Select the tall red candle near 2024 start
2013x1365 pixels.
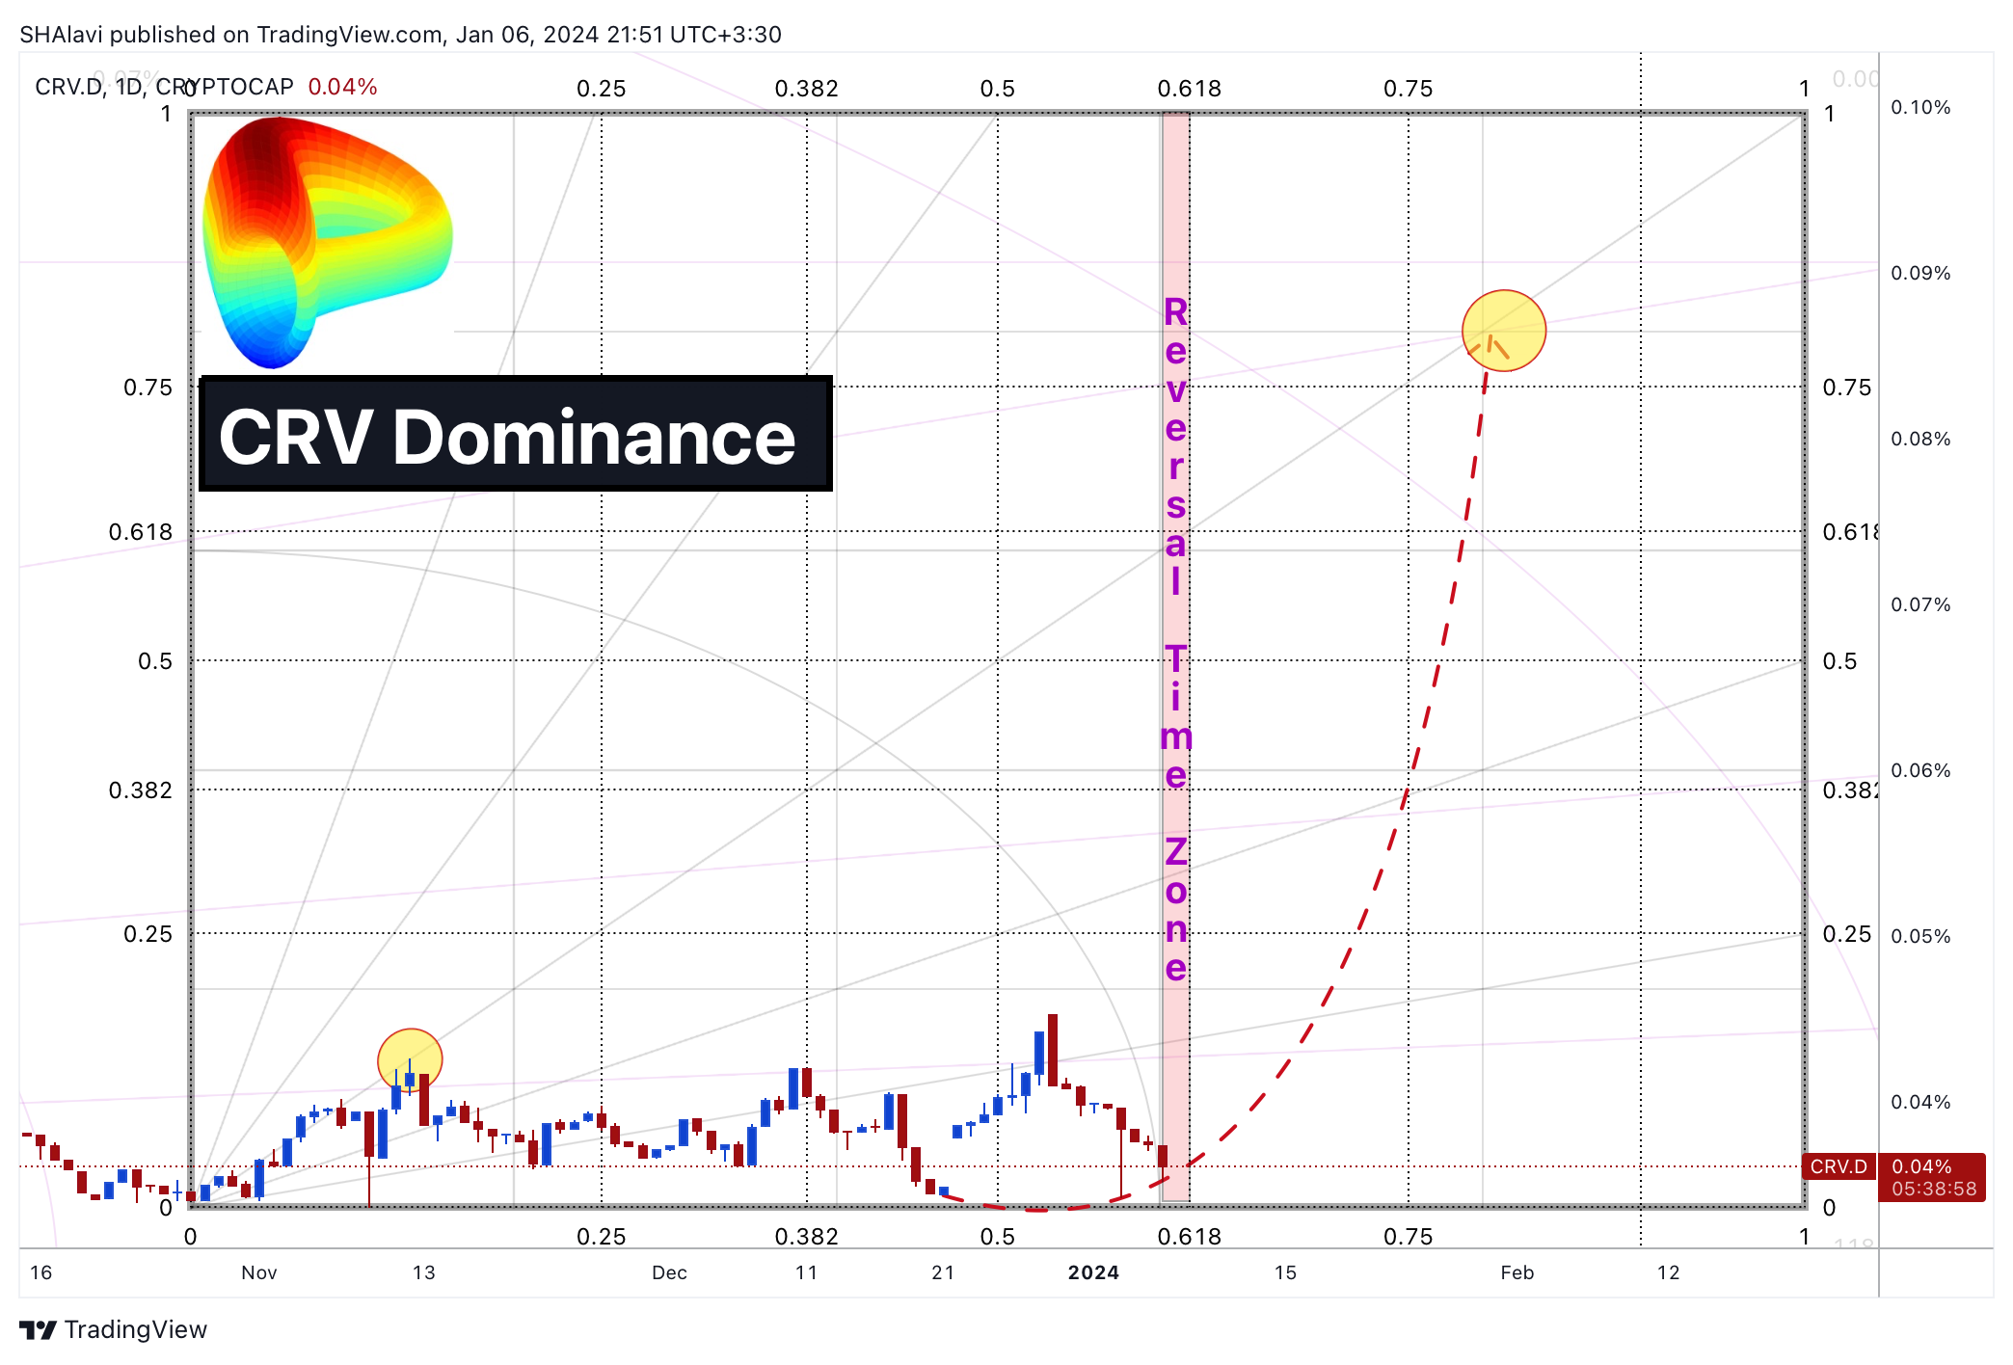1053,1051
